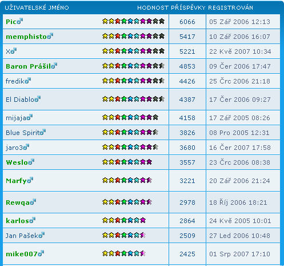Click the male gender icon beside mijaja
Viewport: 284px width, 266px height.
pyautogui.click(x=30, y=117)
